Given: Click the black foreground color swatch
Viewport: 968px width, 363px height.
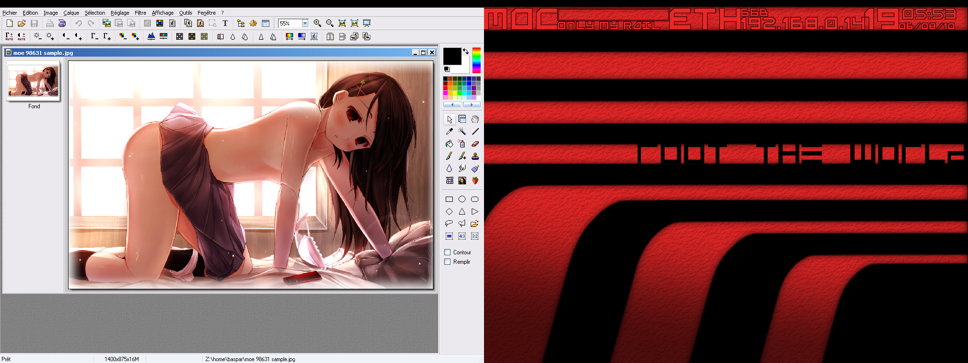Looking at the screenshot, I should (452, 56).
